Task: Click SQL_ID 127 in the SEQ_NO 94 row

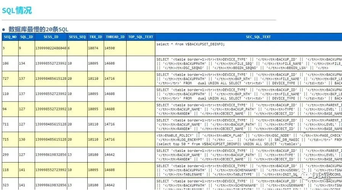Action: coord(27,109)
